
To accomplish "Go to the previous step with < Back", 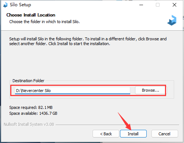I will (x=106, y=134).
